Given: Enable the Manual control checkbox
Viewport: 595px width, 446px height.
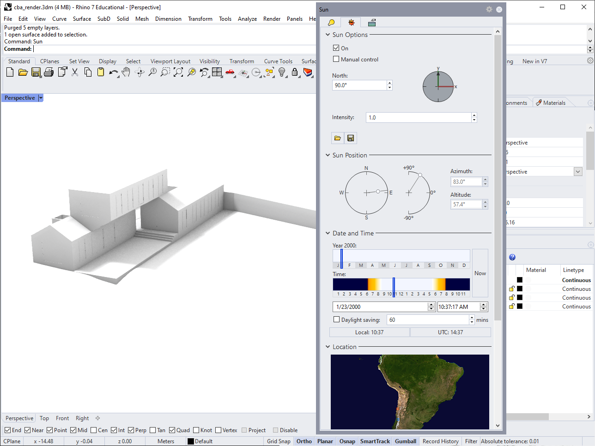Looking at the screenshot, I should (336, 59).
